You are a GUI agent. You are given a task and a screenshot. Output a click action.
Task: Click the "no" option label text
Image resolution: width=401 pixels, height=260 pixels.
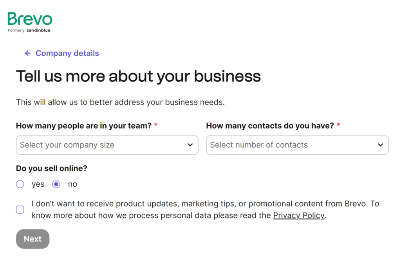tap(72, 184)
